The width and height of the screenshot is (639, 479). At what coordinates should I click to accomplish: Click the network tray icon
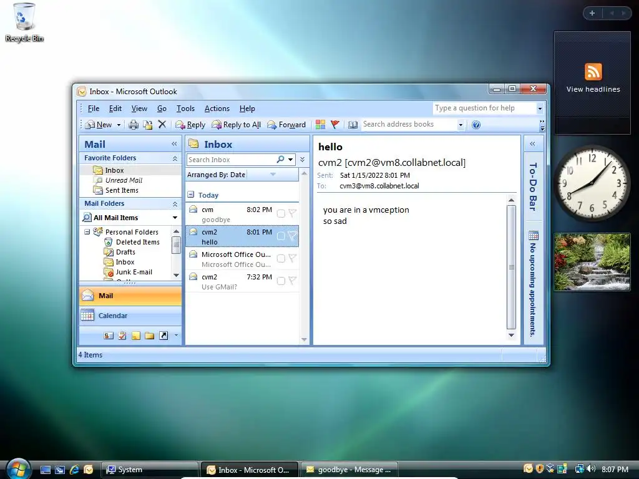tap(579, 469)
